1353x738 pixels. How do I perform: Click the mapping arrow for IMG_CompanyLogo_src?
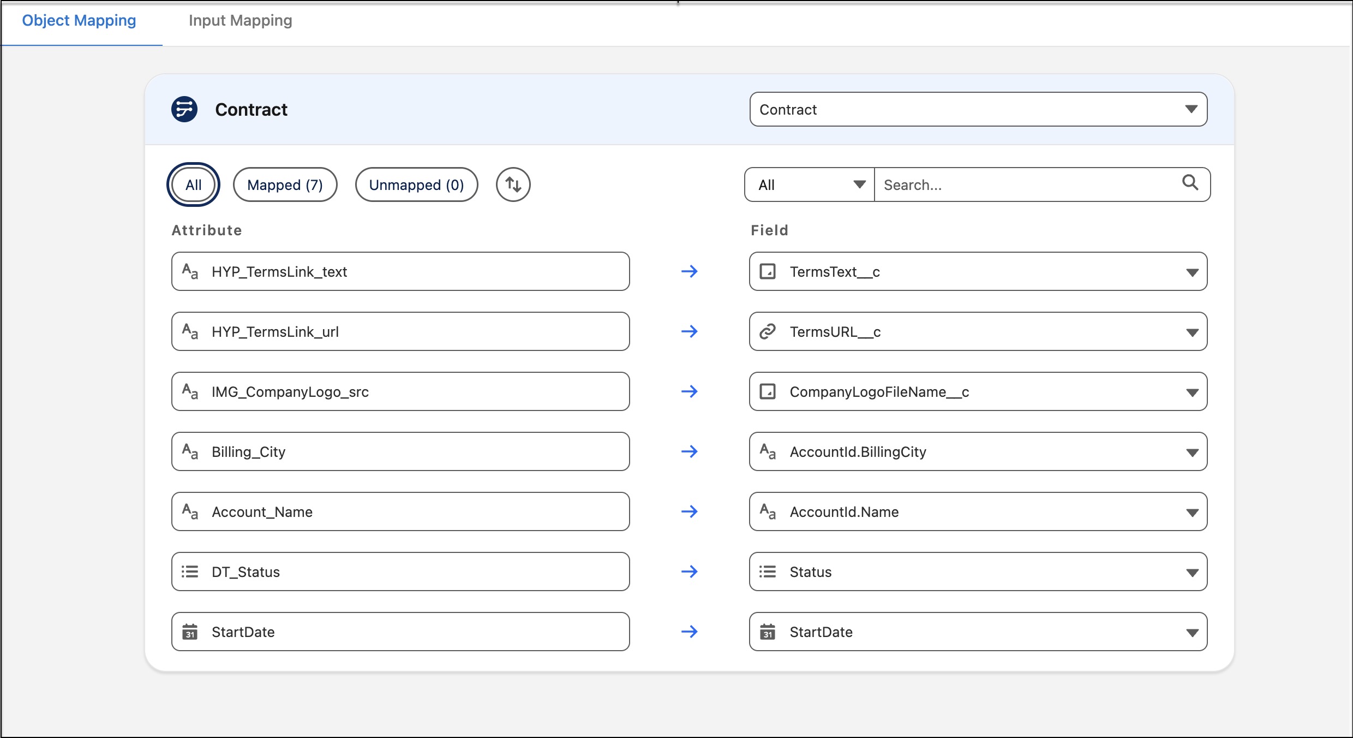click(690, 391)
